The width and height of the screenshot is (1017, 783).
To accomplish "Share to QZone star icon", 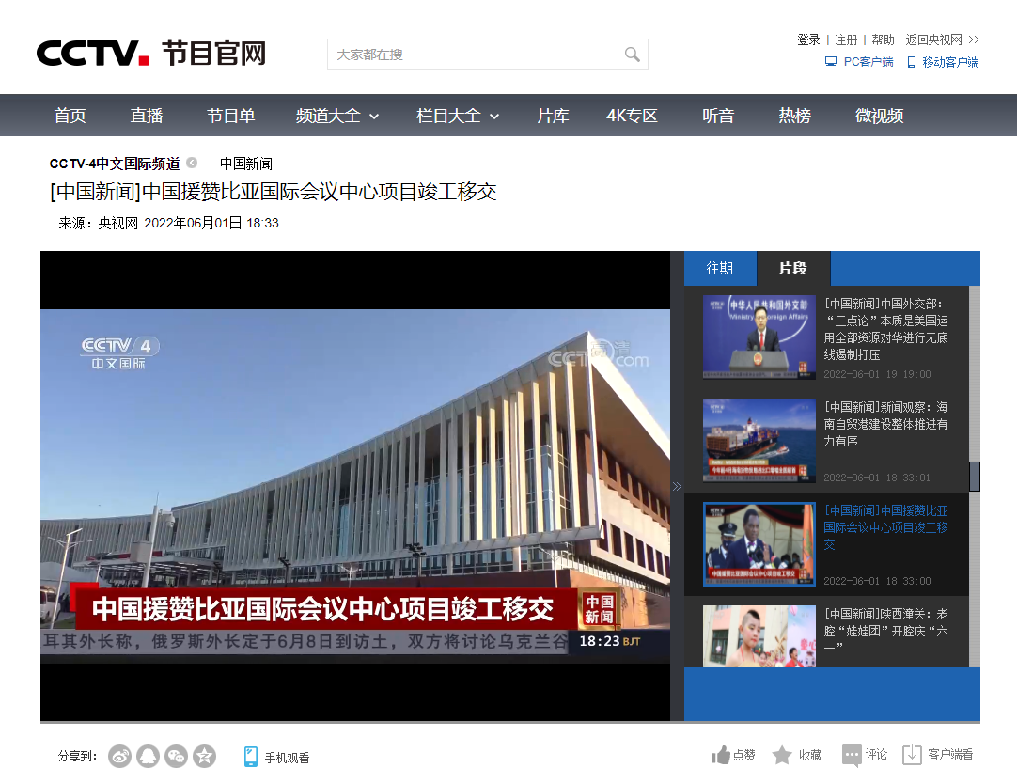I will (204, 756).
